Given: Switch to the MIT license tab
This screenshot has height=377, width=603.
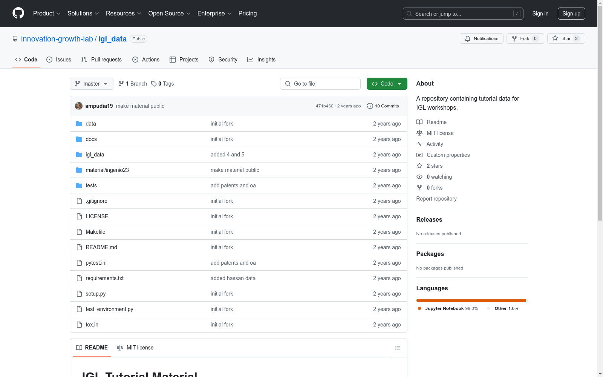Looking at the screenshot, I should pos(135,348).
